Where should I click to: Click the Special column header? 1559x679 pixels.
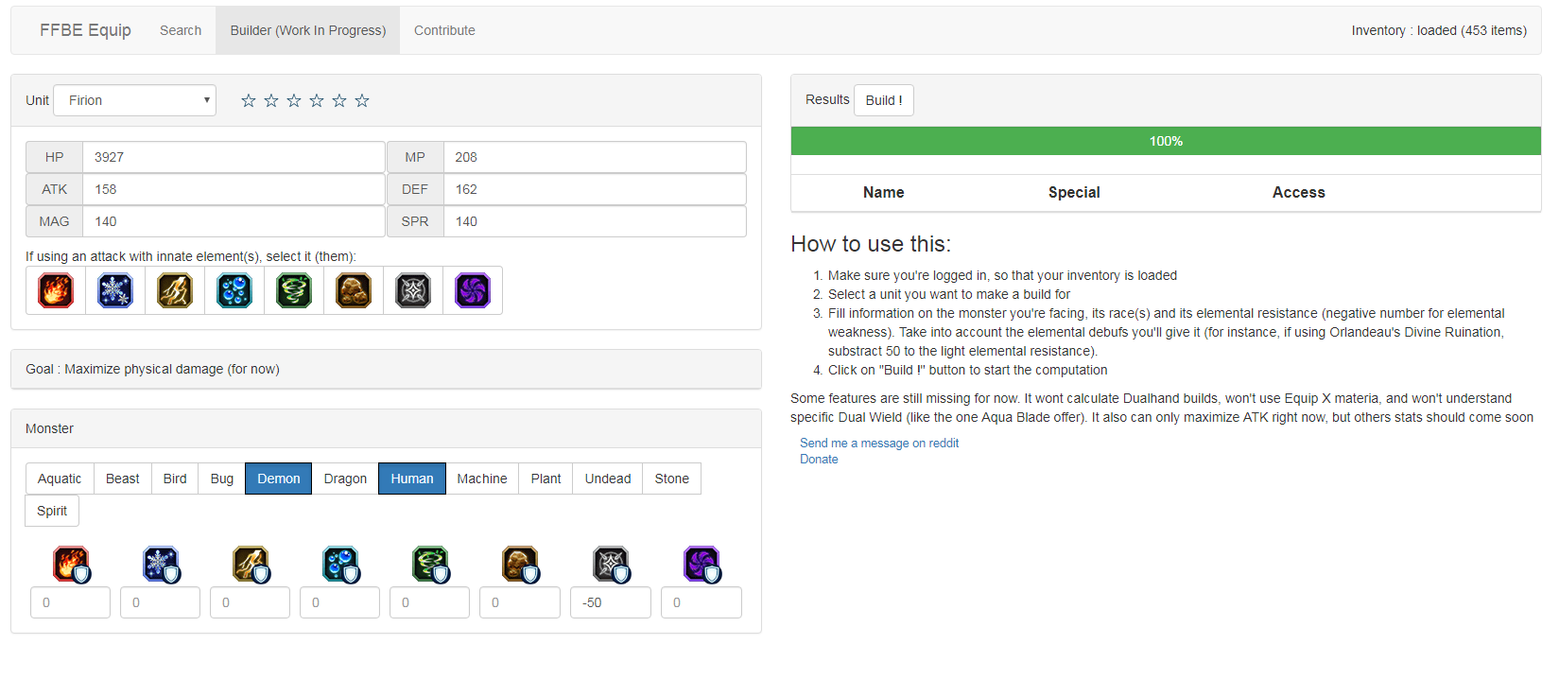(x=1074, y=192)
